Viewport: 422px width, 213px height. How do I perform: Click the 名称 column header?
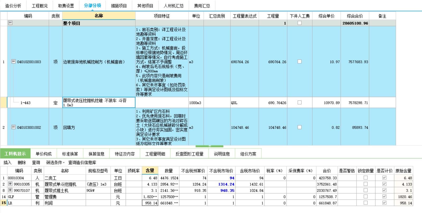coord(99,16)
